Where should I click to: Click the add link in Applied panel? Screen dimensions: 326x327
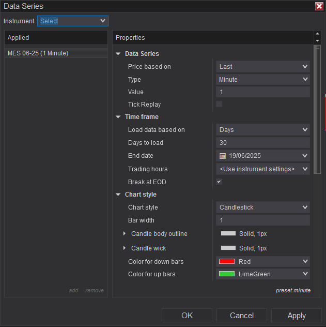click(x=73, y=290)
